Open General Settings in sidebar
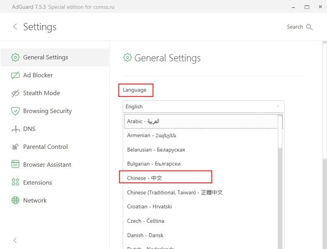The image size is (327, 249). (x=45, y=57)
